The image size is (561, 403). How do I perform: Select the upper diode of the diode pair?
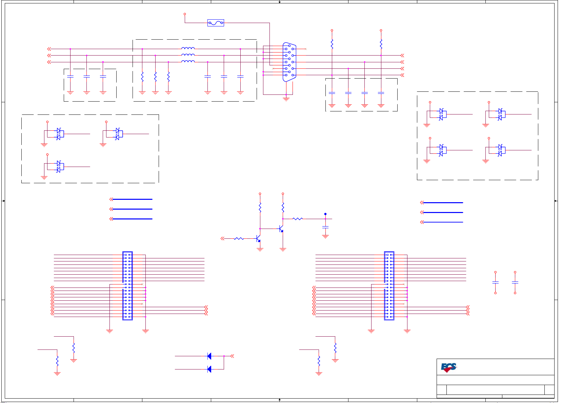(x=209, y=356)
